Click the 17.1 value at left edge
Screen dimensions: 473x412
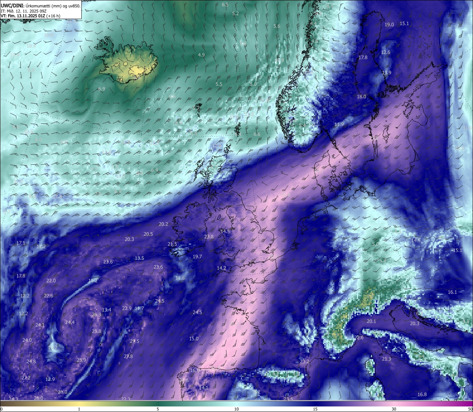pos(21,243)
